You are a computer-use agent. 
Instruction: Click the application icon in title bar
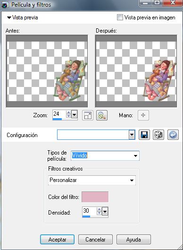coord(5,5)
